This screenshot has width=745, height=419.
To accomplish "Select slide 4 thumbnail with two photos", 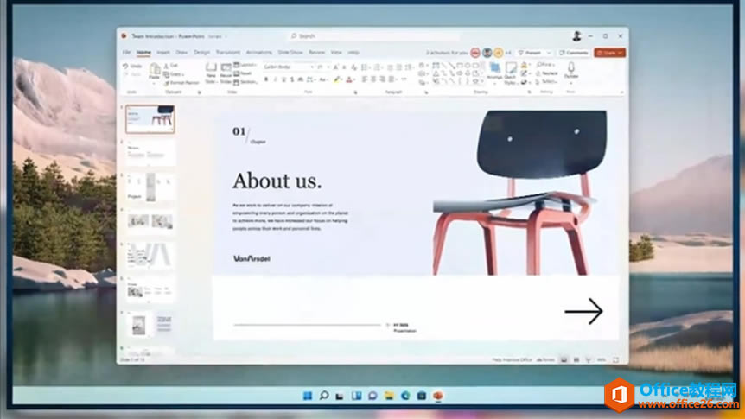I will click(150, 221).
